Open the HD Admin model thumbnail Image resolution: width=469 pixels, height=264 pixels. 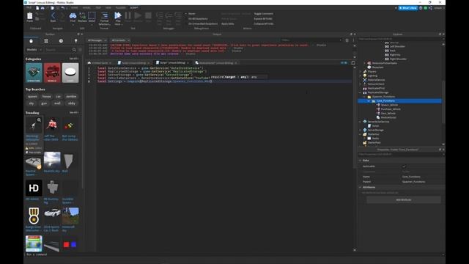point(34,188)
